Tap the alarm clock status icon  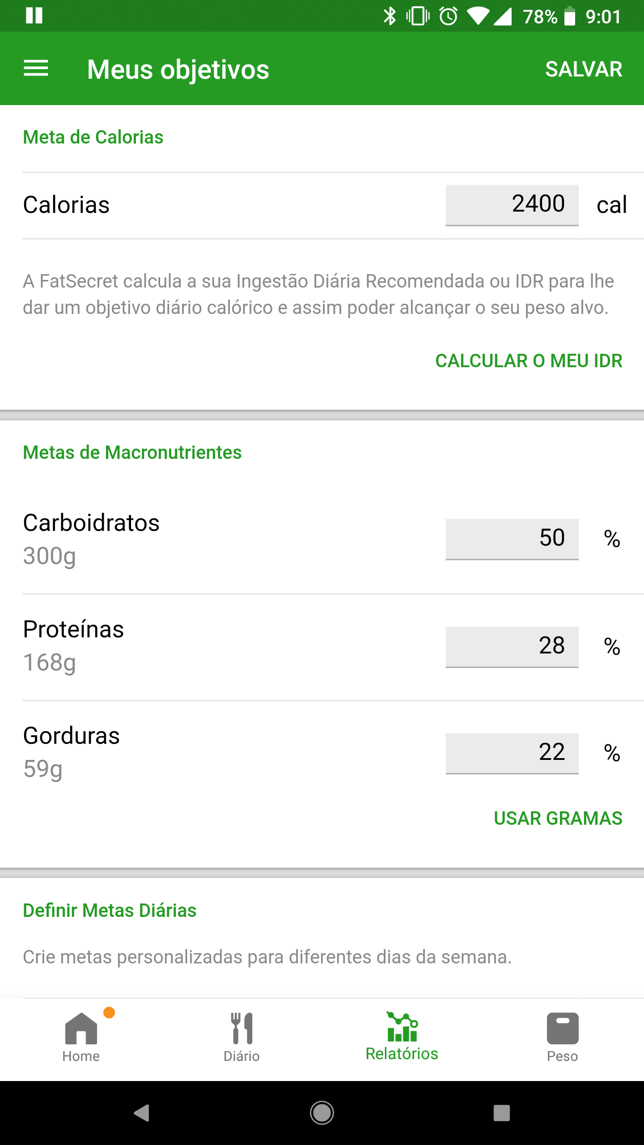click(448, 17)
